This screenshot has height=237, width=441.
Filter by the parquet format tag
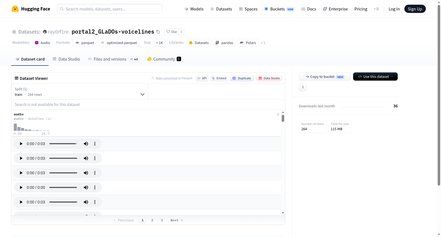coord(85,43)
